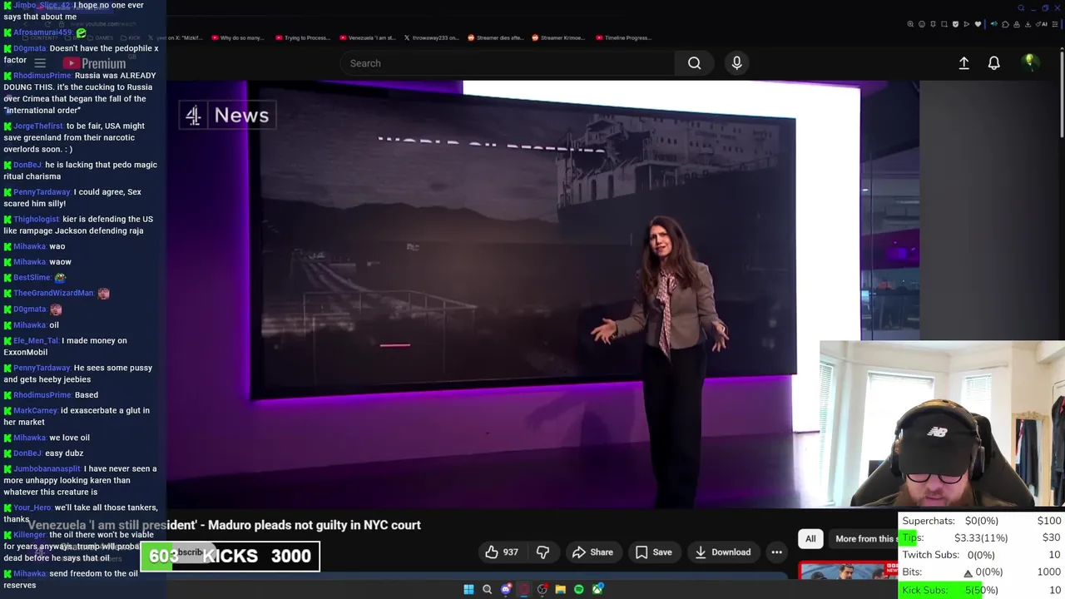
Task: Click the Tips goal row showing $3.33
Action: [x=982, y=538]
